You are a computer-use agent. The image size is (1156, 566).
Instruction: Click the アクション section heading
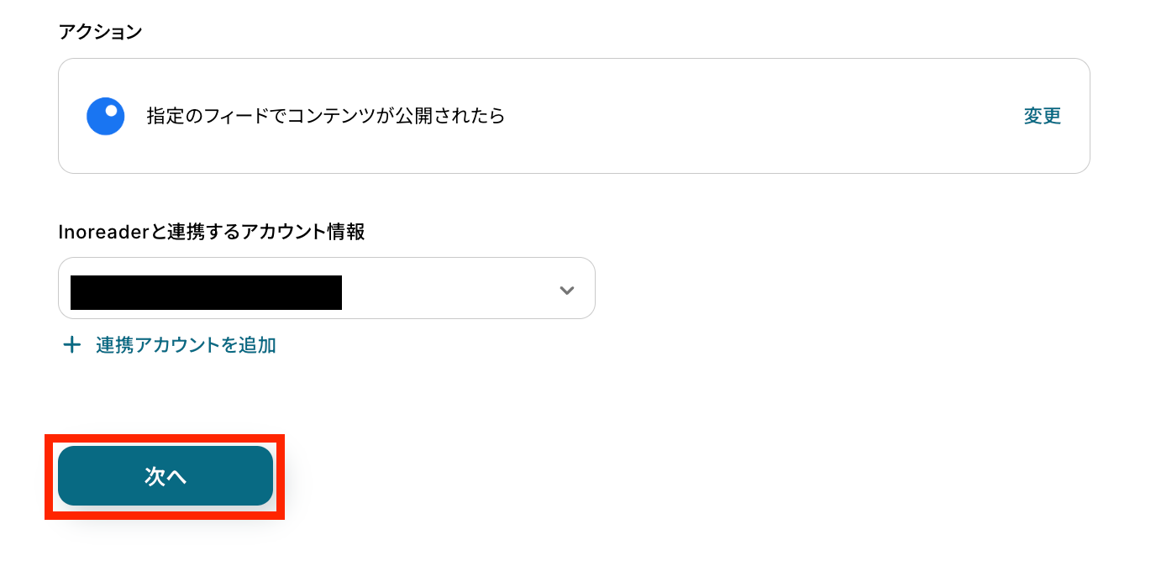(x=100, y=32)
